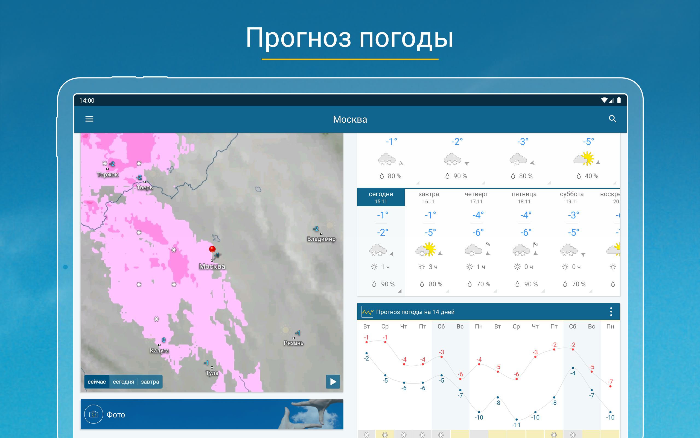700x438 pixels.
Task: Open the Фото camera icon
Action: 94,414
